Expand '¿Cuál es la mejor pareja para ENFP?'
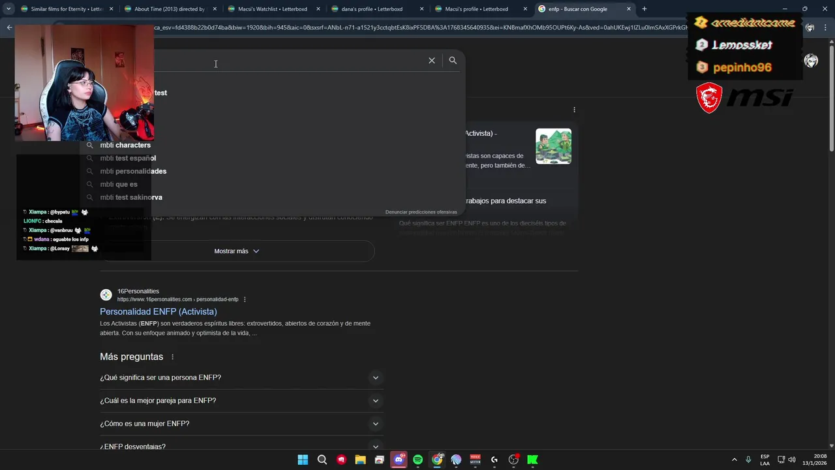Image resolution: width=835 pixels, height=470 pixels. [241, 401]
